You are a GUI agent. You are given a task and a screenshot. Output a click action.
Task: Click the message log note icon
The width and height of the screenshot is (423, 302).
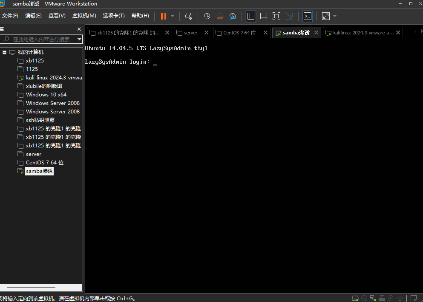point(412,298)
